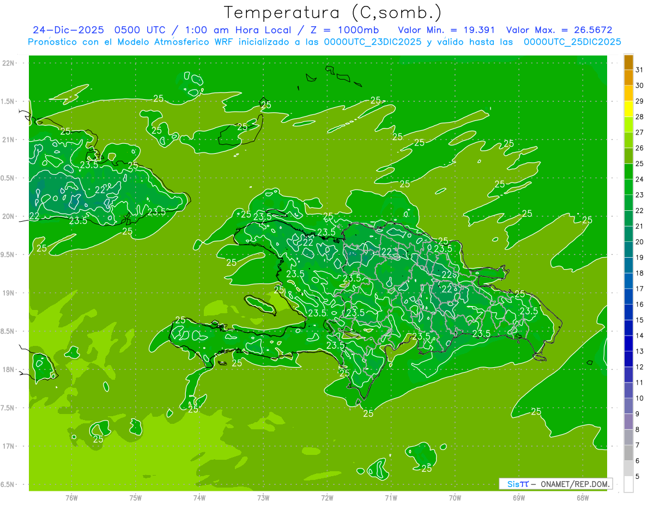Pick the teal legend swatch between 19 and 20

(x=628, y=250)
